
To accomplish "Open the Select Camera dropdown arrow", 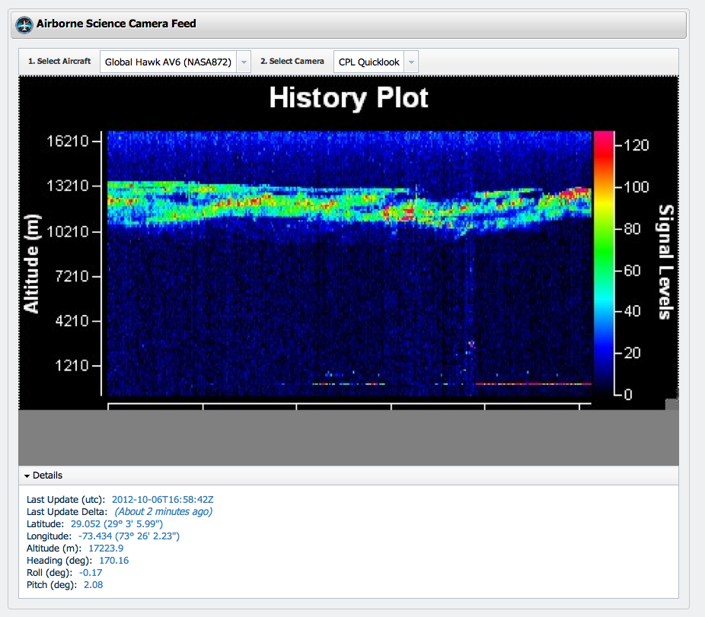I will (411, 62).
